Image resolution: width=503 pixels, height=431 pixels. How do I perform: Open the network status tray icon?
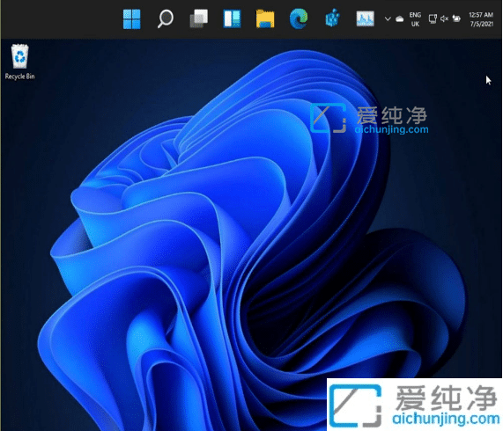tap(433, 18)
